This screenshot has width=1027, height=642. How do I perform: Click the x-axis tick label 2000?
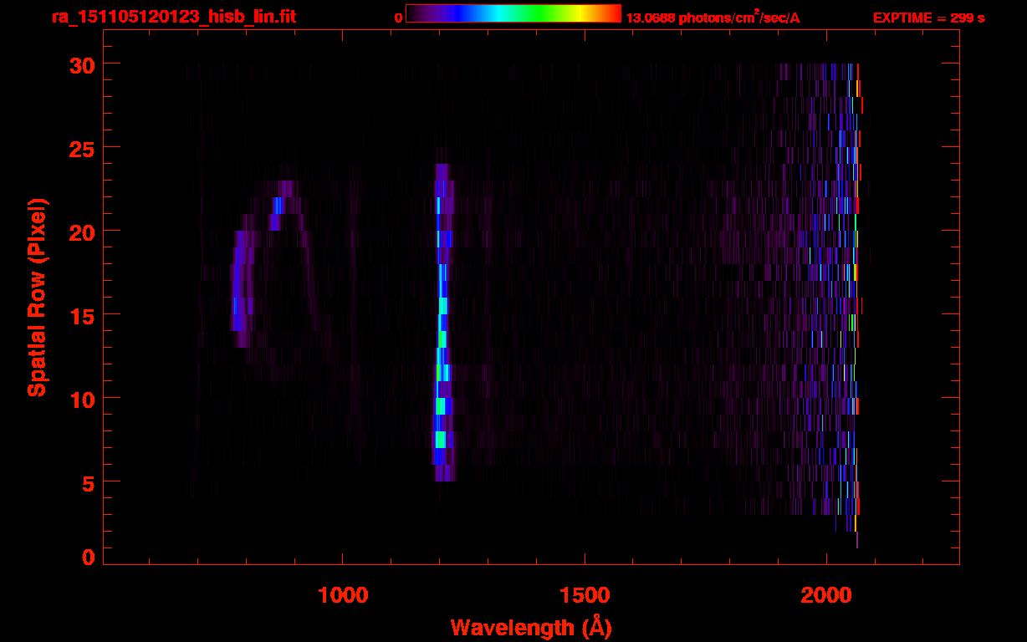coord(826,595)
